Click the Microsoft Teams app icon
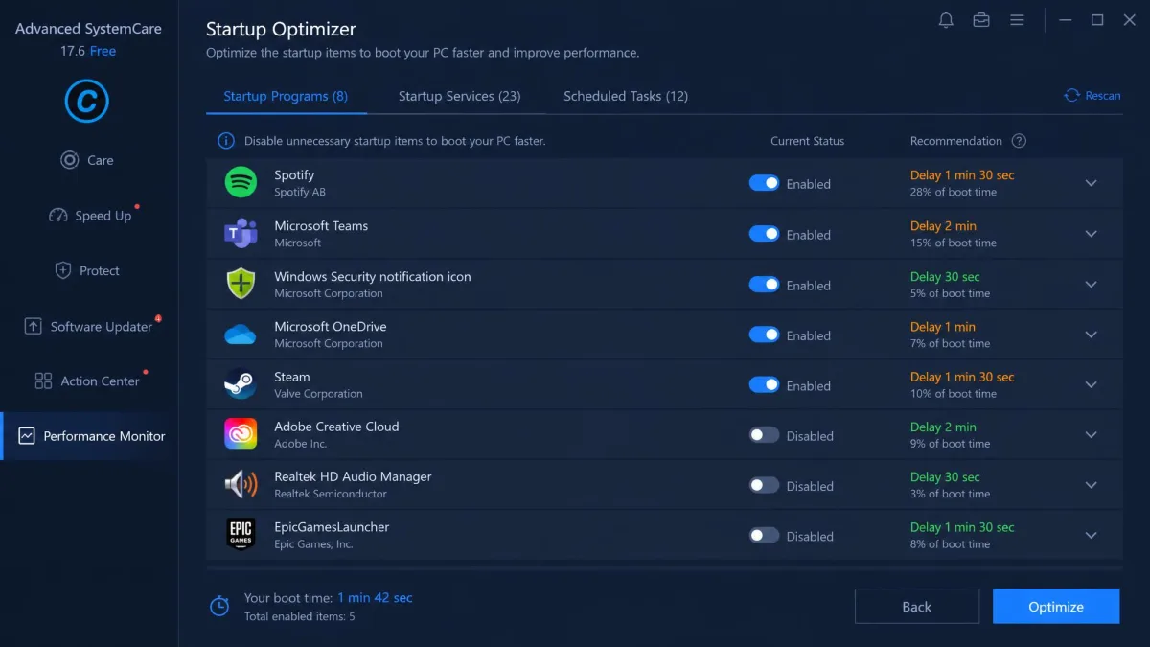Viewport: 1150px width, 647px height. [241, 233]
